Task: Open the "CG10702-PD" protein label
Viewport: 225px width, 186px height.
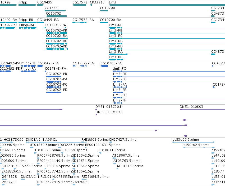Action: pyautogui.click(x=57, y=90)
